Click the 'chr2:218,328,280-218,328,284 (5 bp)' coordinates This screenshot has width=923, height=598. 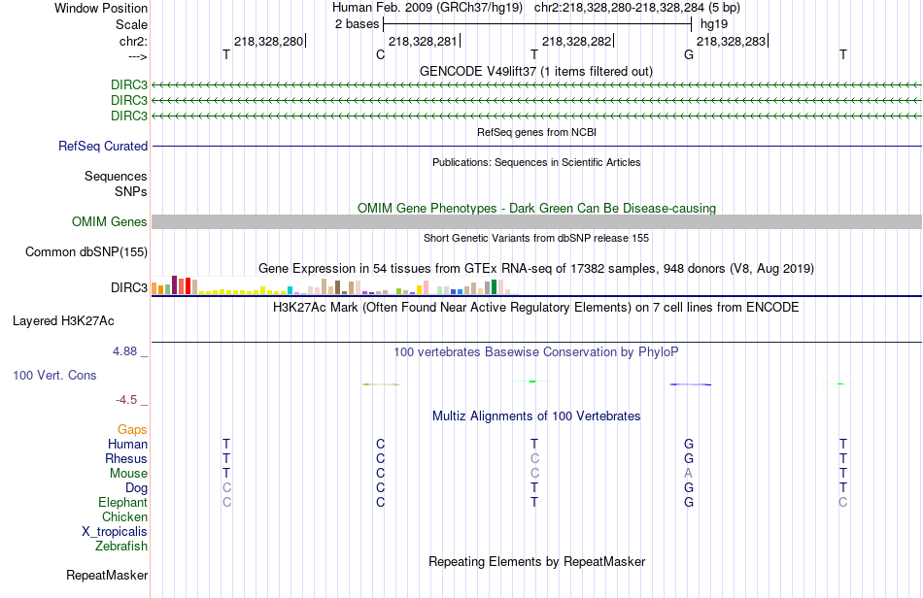pyautogui.click(x=637, y=8)
